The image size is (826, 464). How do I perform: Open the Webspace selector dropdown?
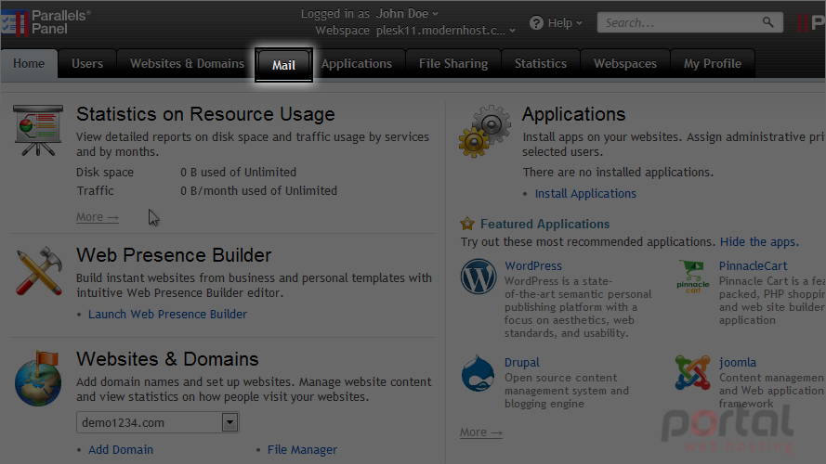445,31
